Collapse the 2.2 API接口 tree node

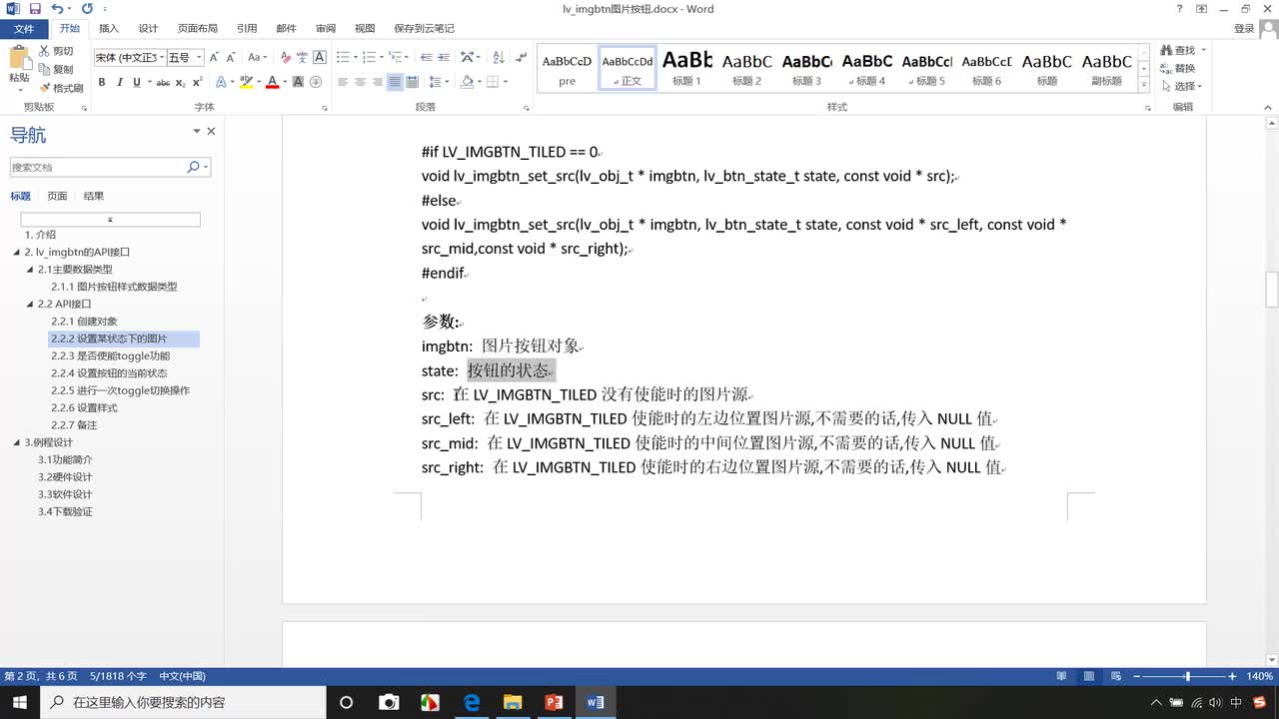coord(30,304)
